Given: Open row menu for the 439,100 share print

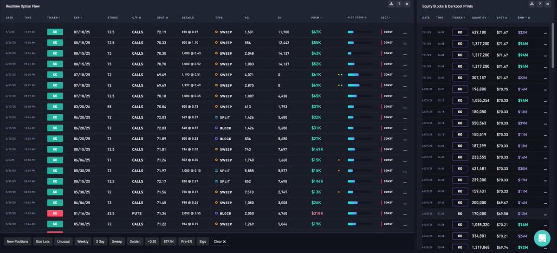Looking at the screenshot, I should click(546, 32).
